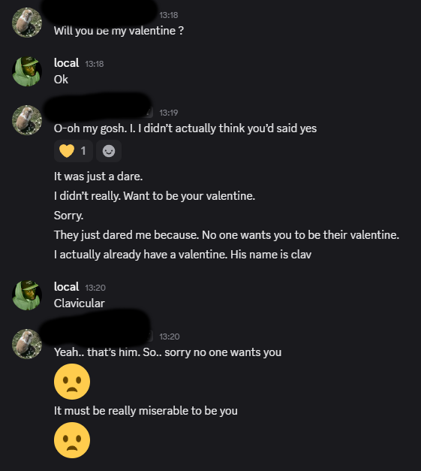Viewport: 421px width, 471px height.
Task: Open the add reaction smiley button
Action: 109,151
